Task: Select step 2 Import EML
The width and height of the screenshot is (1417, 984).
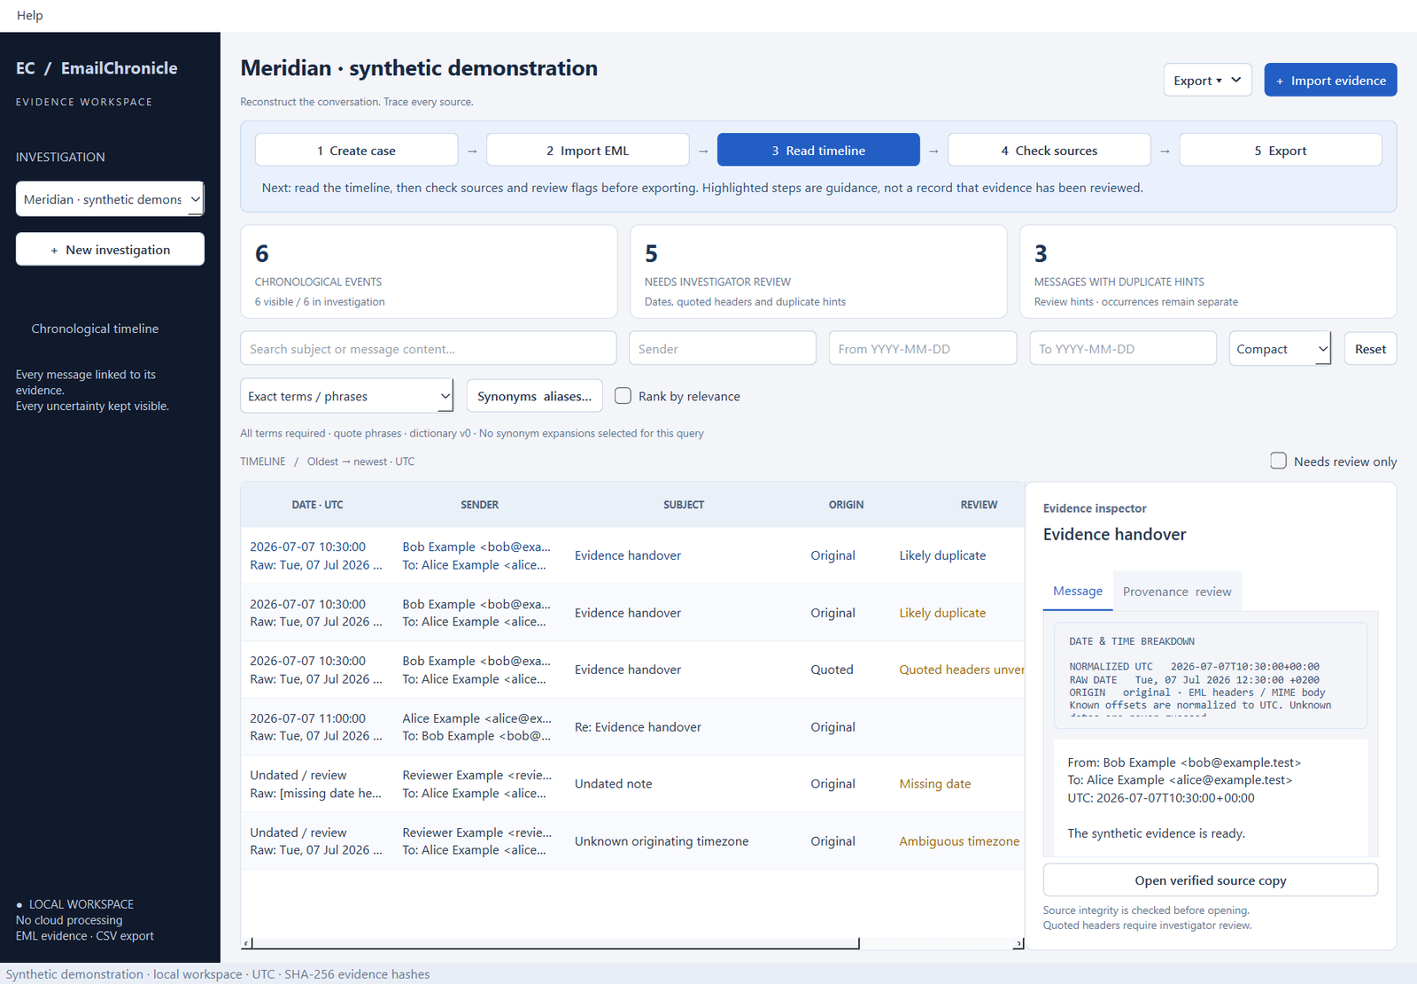Action: coord(587,151)
